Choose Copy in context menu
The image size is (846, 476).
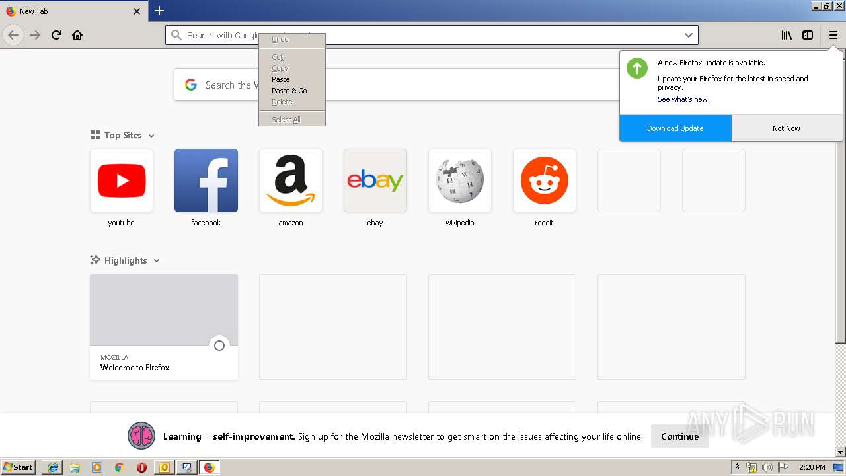(292, 68)
